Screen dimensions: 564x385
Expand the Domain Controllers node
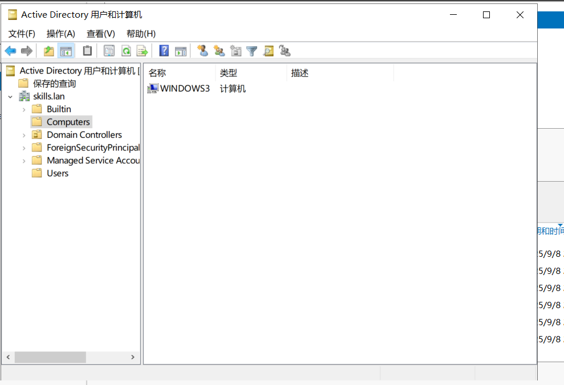click(x=23, y=135)
